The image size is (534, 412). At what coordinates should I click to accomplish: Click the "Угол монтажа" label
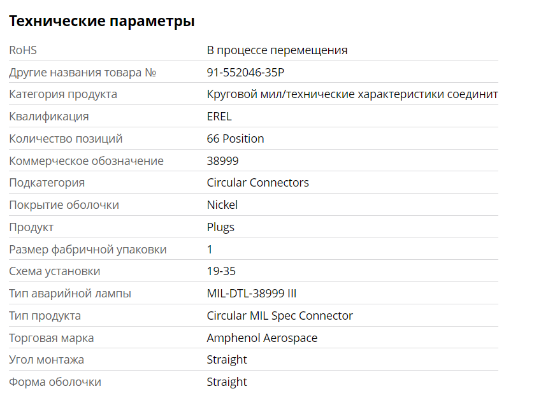coord(47,360)
